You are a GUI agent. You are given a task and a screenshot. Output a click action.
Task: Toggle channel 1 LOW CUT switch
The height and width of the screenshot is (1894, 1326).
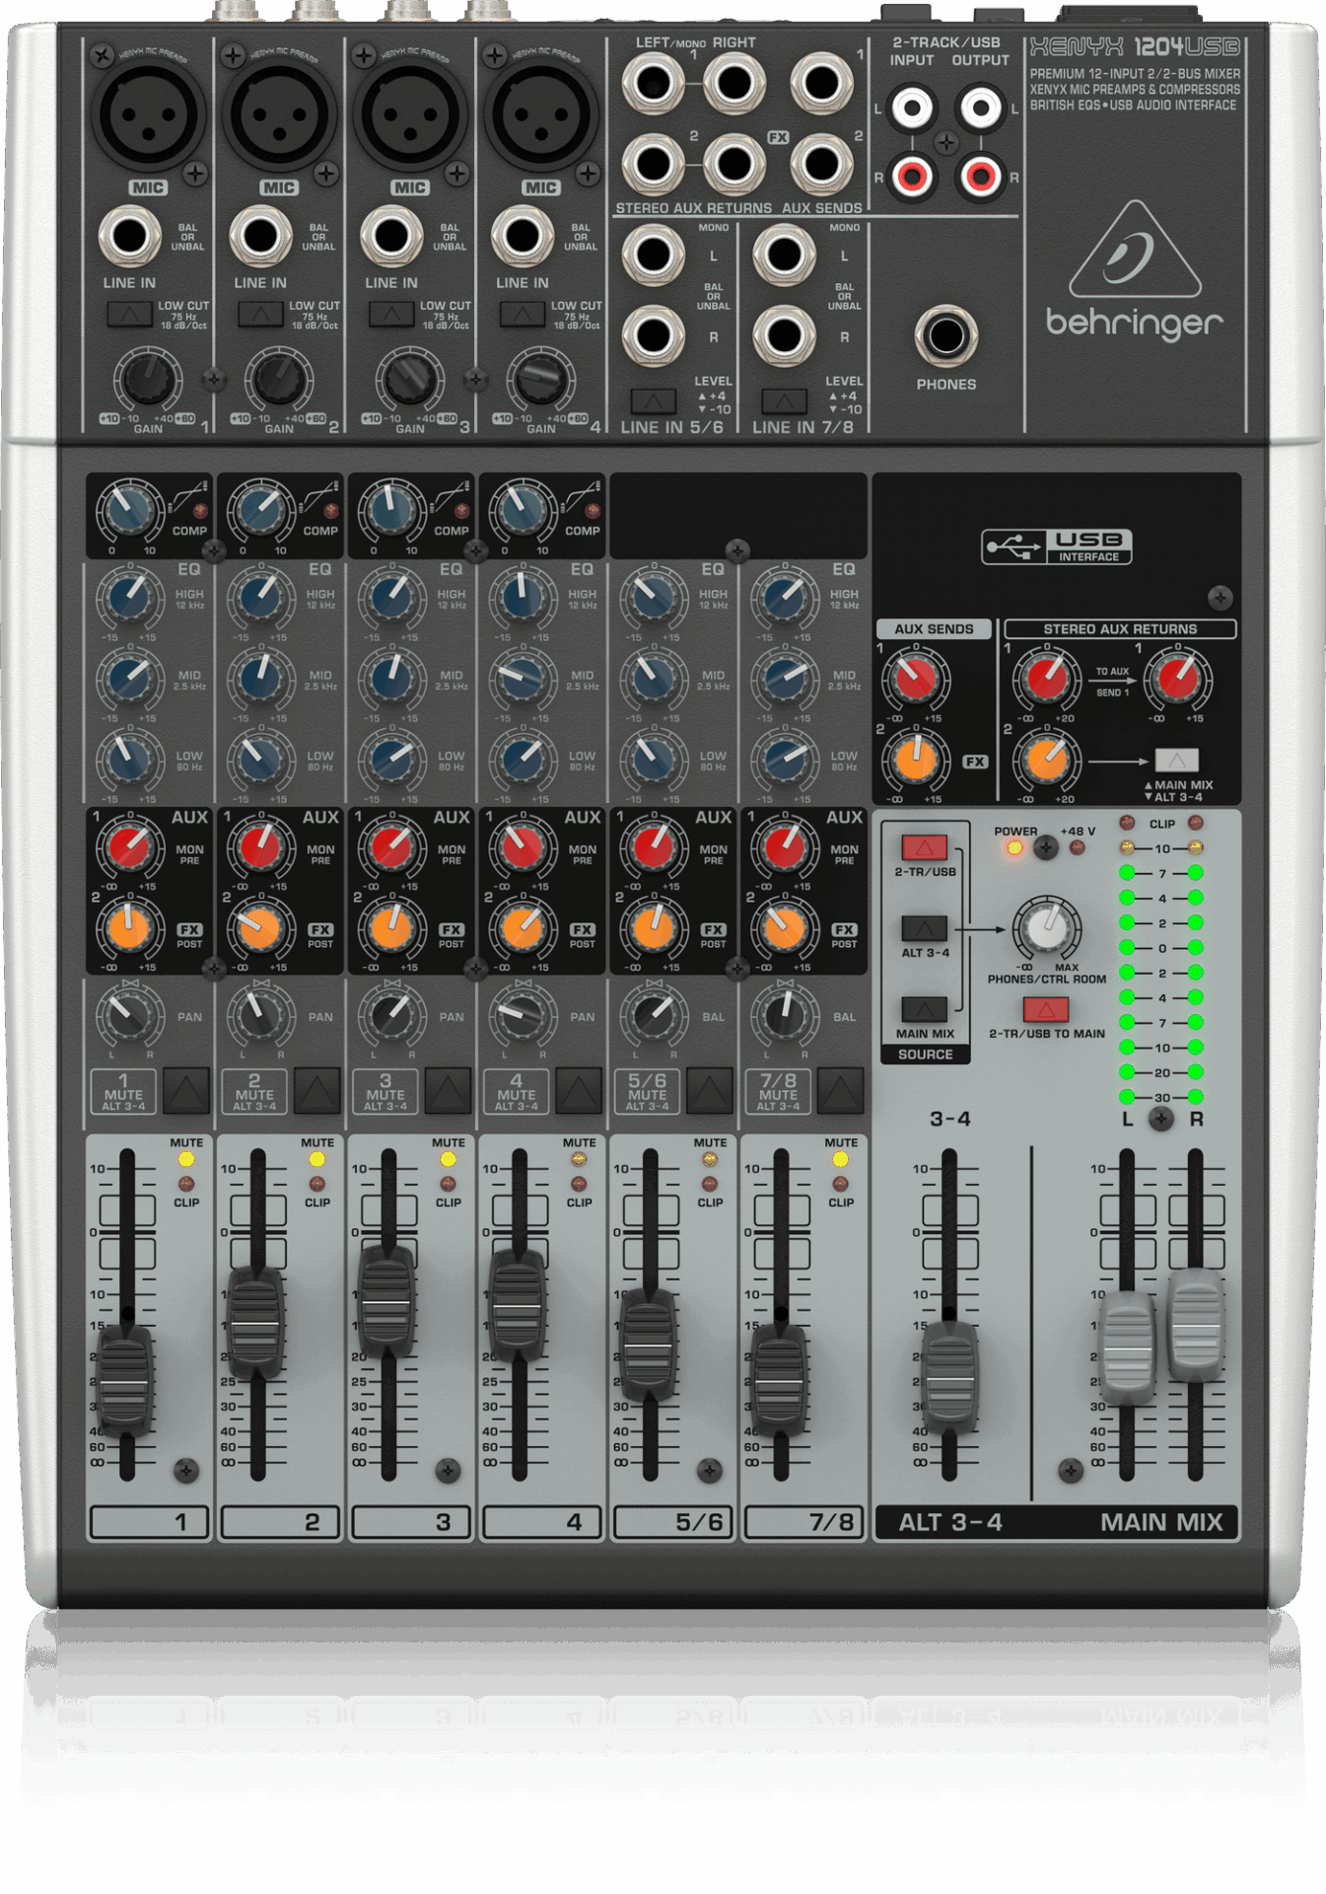[x=129, y=315]
